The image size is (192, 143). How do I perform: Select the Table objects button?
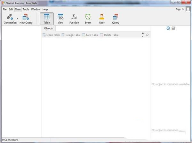(47, 19)
